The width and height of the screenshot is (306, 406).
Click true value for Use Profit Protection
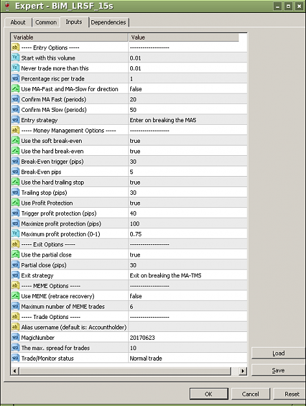pos(135,203)
